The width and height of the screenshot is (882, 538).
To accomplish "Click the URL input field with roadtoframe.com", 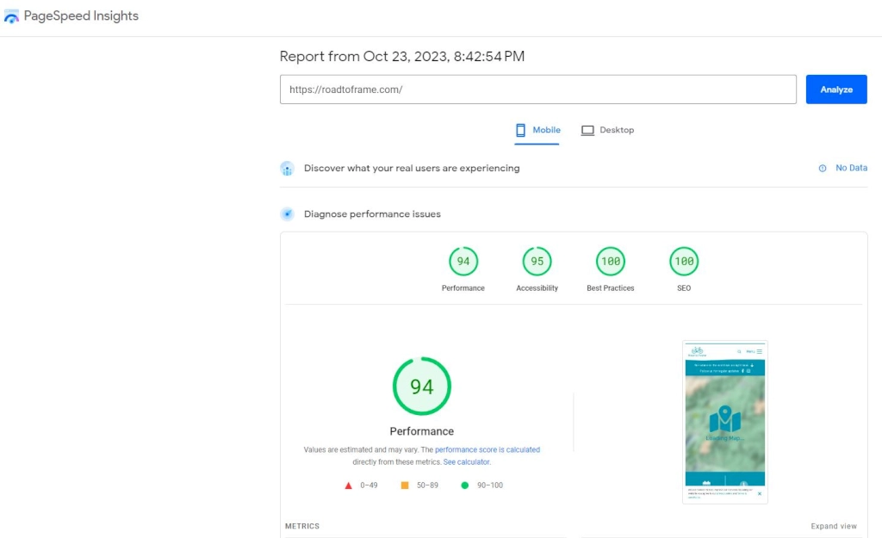I will click(x=537, y=90).
